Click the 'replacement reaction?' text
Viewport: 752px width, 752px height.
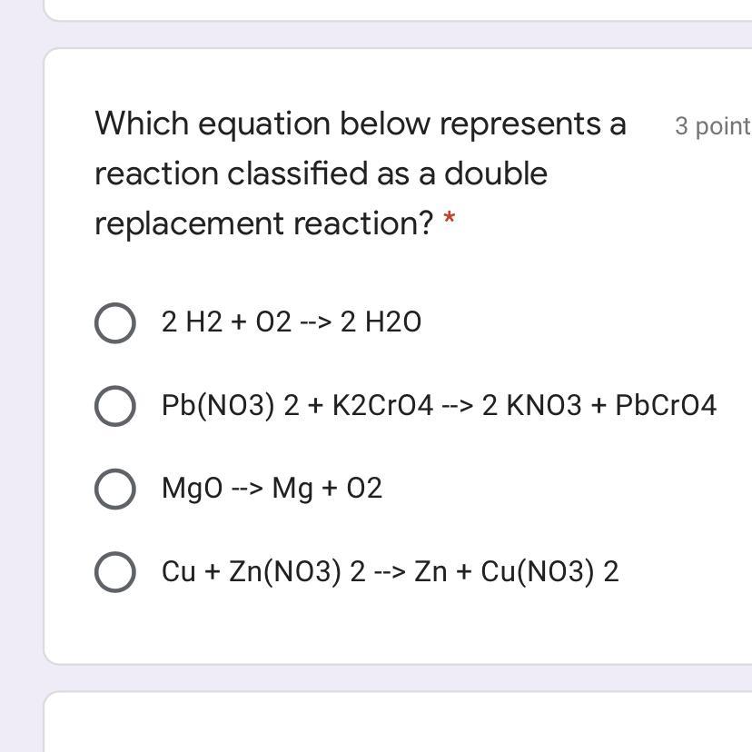[x=264, y=223]
